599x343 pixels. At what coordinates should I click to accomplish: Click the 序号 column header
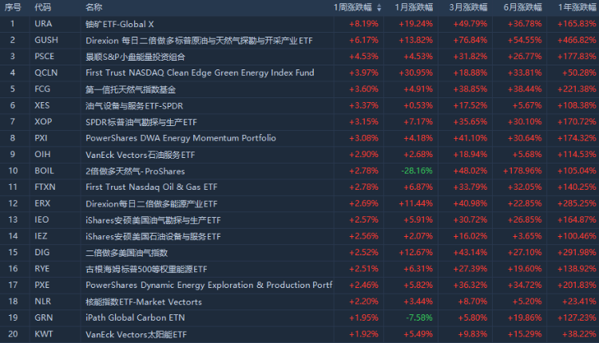(x=13, y=7)
